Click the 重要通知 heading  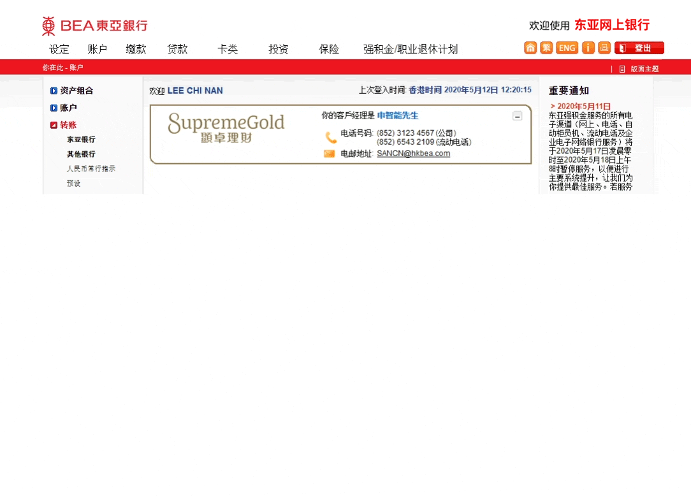click(x=569, y=91)
